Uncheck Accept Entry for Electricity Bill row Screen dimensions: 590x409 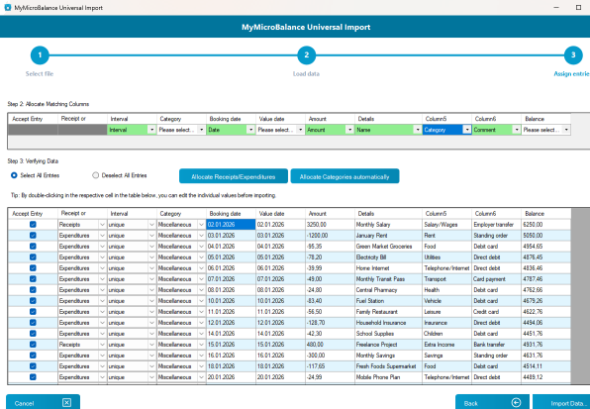pos(33,257)
